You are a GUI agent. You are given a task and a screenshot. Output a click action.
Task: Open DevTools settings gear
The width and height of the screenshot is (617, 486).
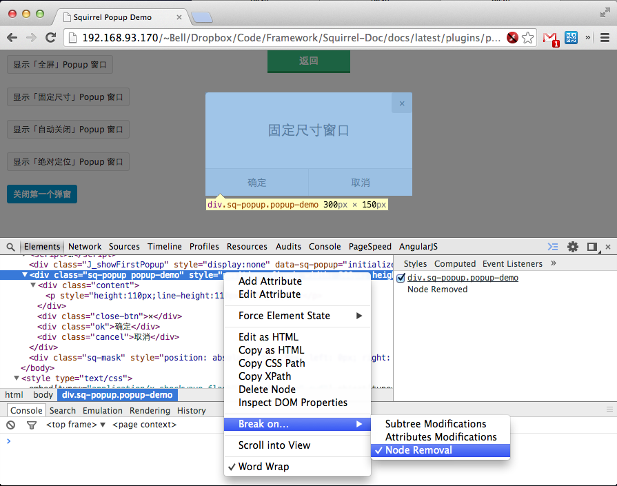[x=573, y=247]
